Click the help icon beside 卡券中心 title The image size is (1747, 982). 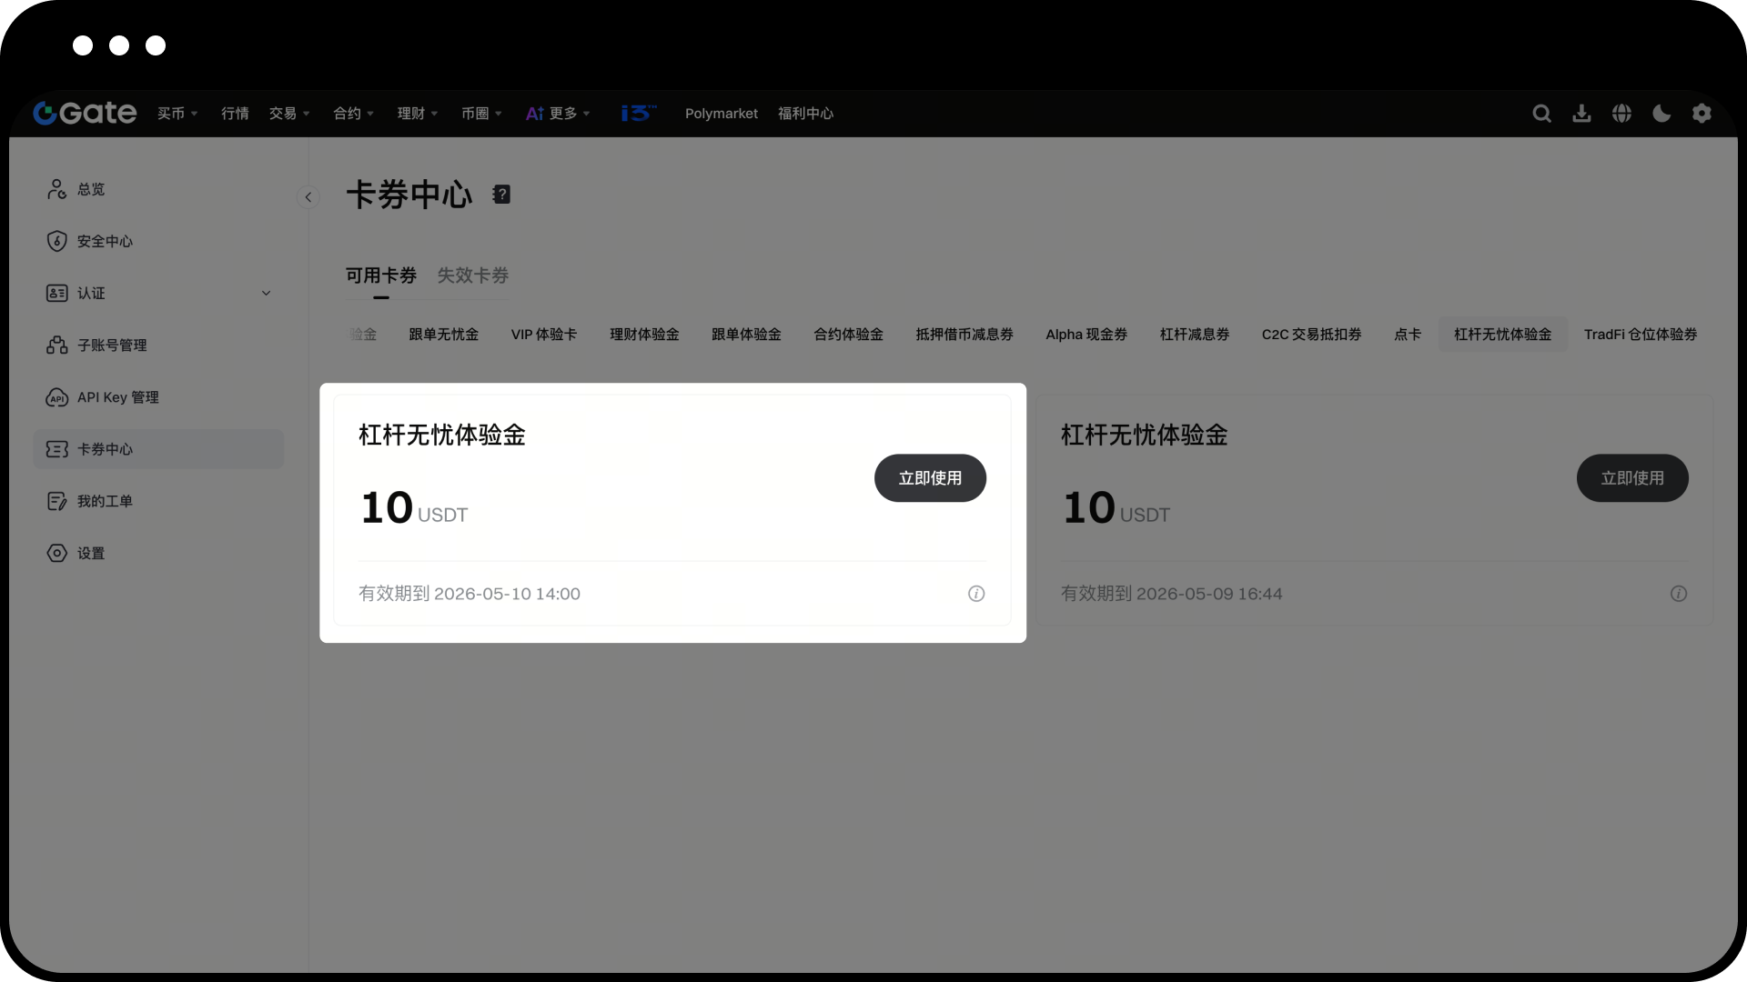coord(501,195)
